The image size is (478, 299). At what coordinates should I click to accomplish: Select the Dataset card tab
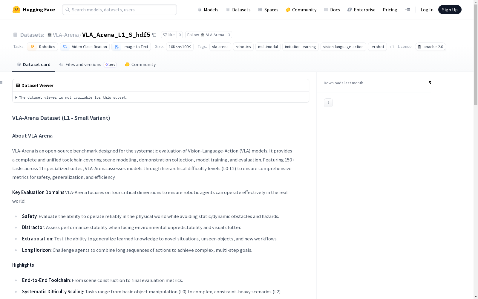pyautogui.click(x=33, y=65)
